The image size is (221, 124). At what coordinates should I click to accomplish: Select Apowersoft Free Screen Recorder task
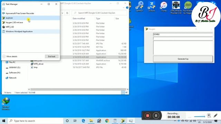pos(31,13)
